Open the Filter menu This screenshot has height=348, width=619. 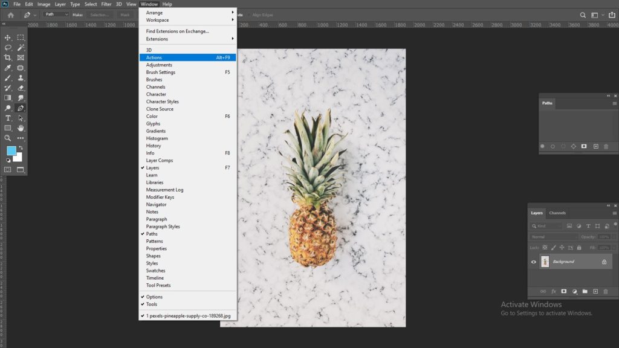click(106, 4)
